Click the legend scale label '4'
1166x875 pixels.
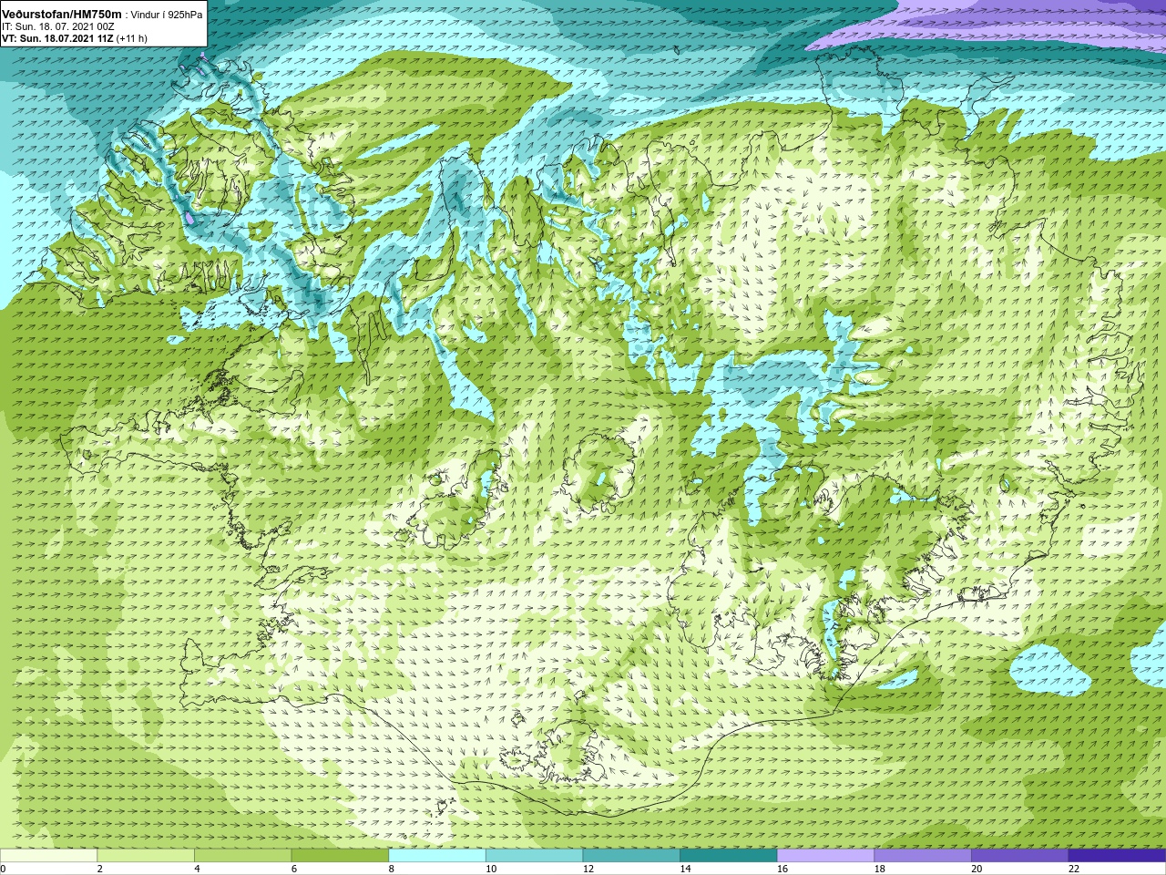point(197,869)
